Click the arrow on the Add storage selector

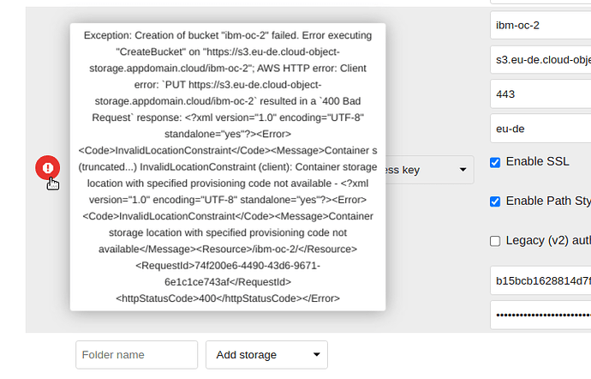pos(317,354)
